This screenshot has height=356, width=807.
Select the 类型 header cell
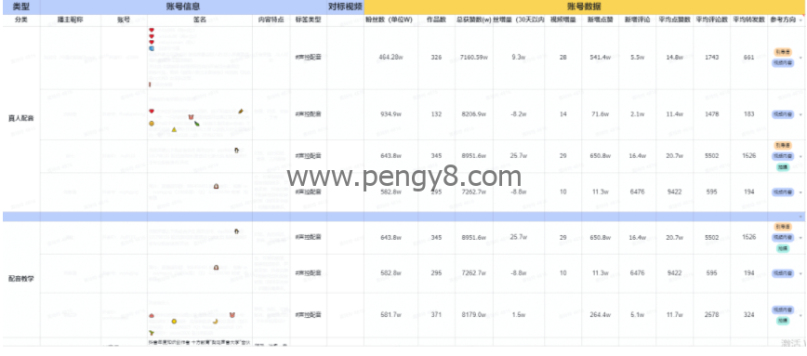coord(21,7)
